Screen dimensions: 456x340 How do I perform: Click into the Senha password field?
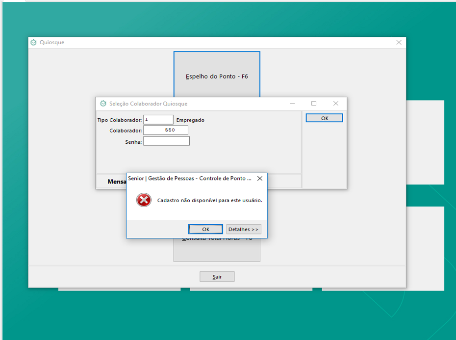pyautogui.click(x=166, y=141)
